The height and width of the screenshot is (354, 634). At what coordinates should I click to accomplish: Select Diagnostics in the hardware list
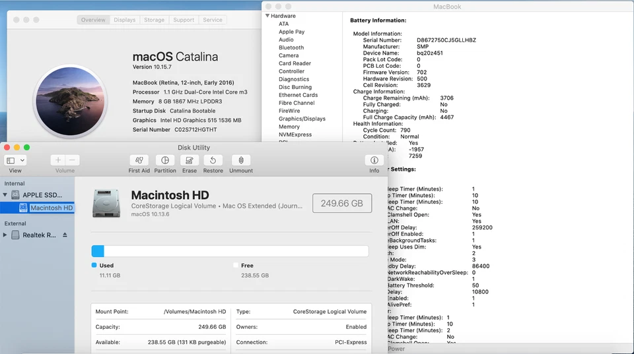(x=293, y=79)
